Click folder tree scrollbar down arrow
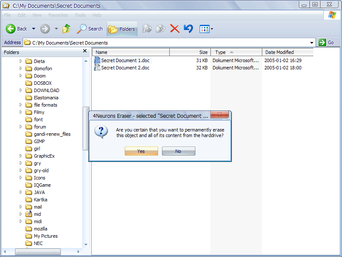This screenshot has width=342, height=257. (x=86, y=245)
